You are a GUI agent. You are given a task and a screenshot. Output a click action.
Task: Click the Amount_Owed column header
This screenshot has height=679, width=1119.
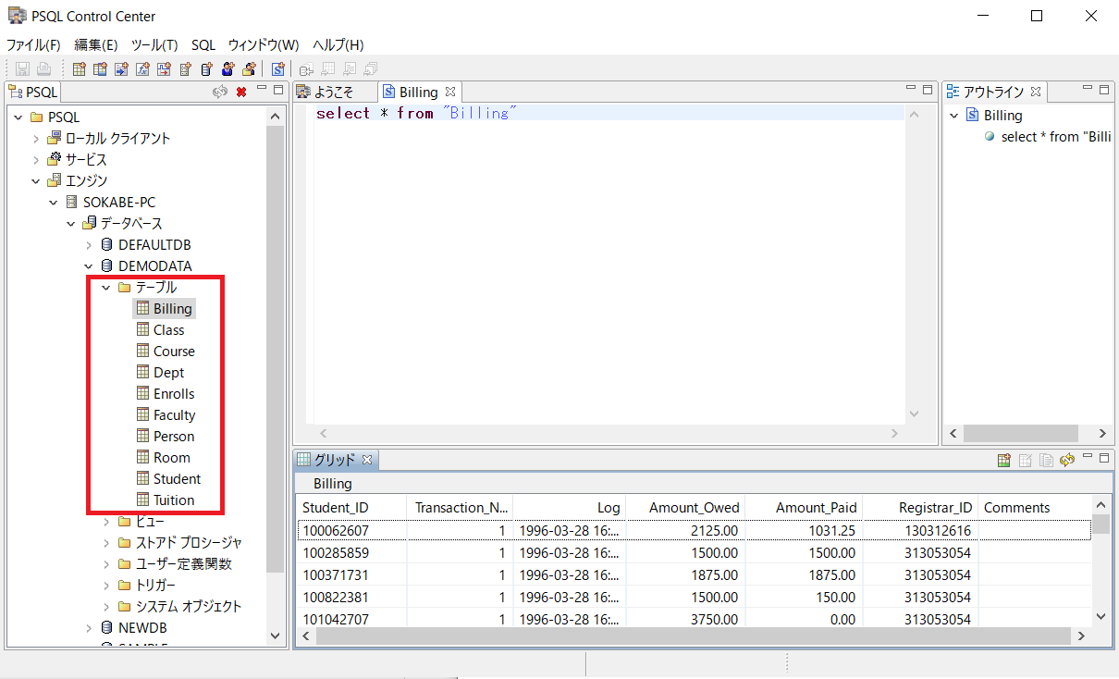(694, 508)
